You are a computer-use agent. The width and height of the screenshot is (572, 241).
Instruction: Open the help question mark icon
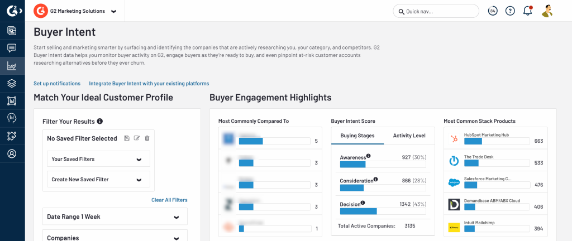[510, 11]
